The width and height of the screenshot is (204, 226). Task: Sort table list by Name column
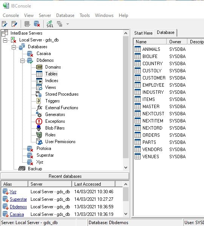[x=150, y=42]
